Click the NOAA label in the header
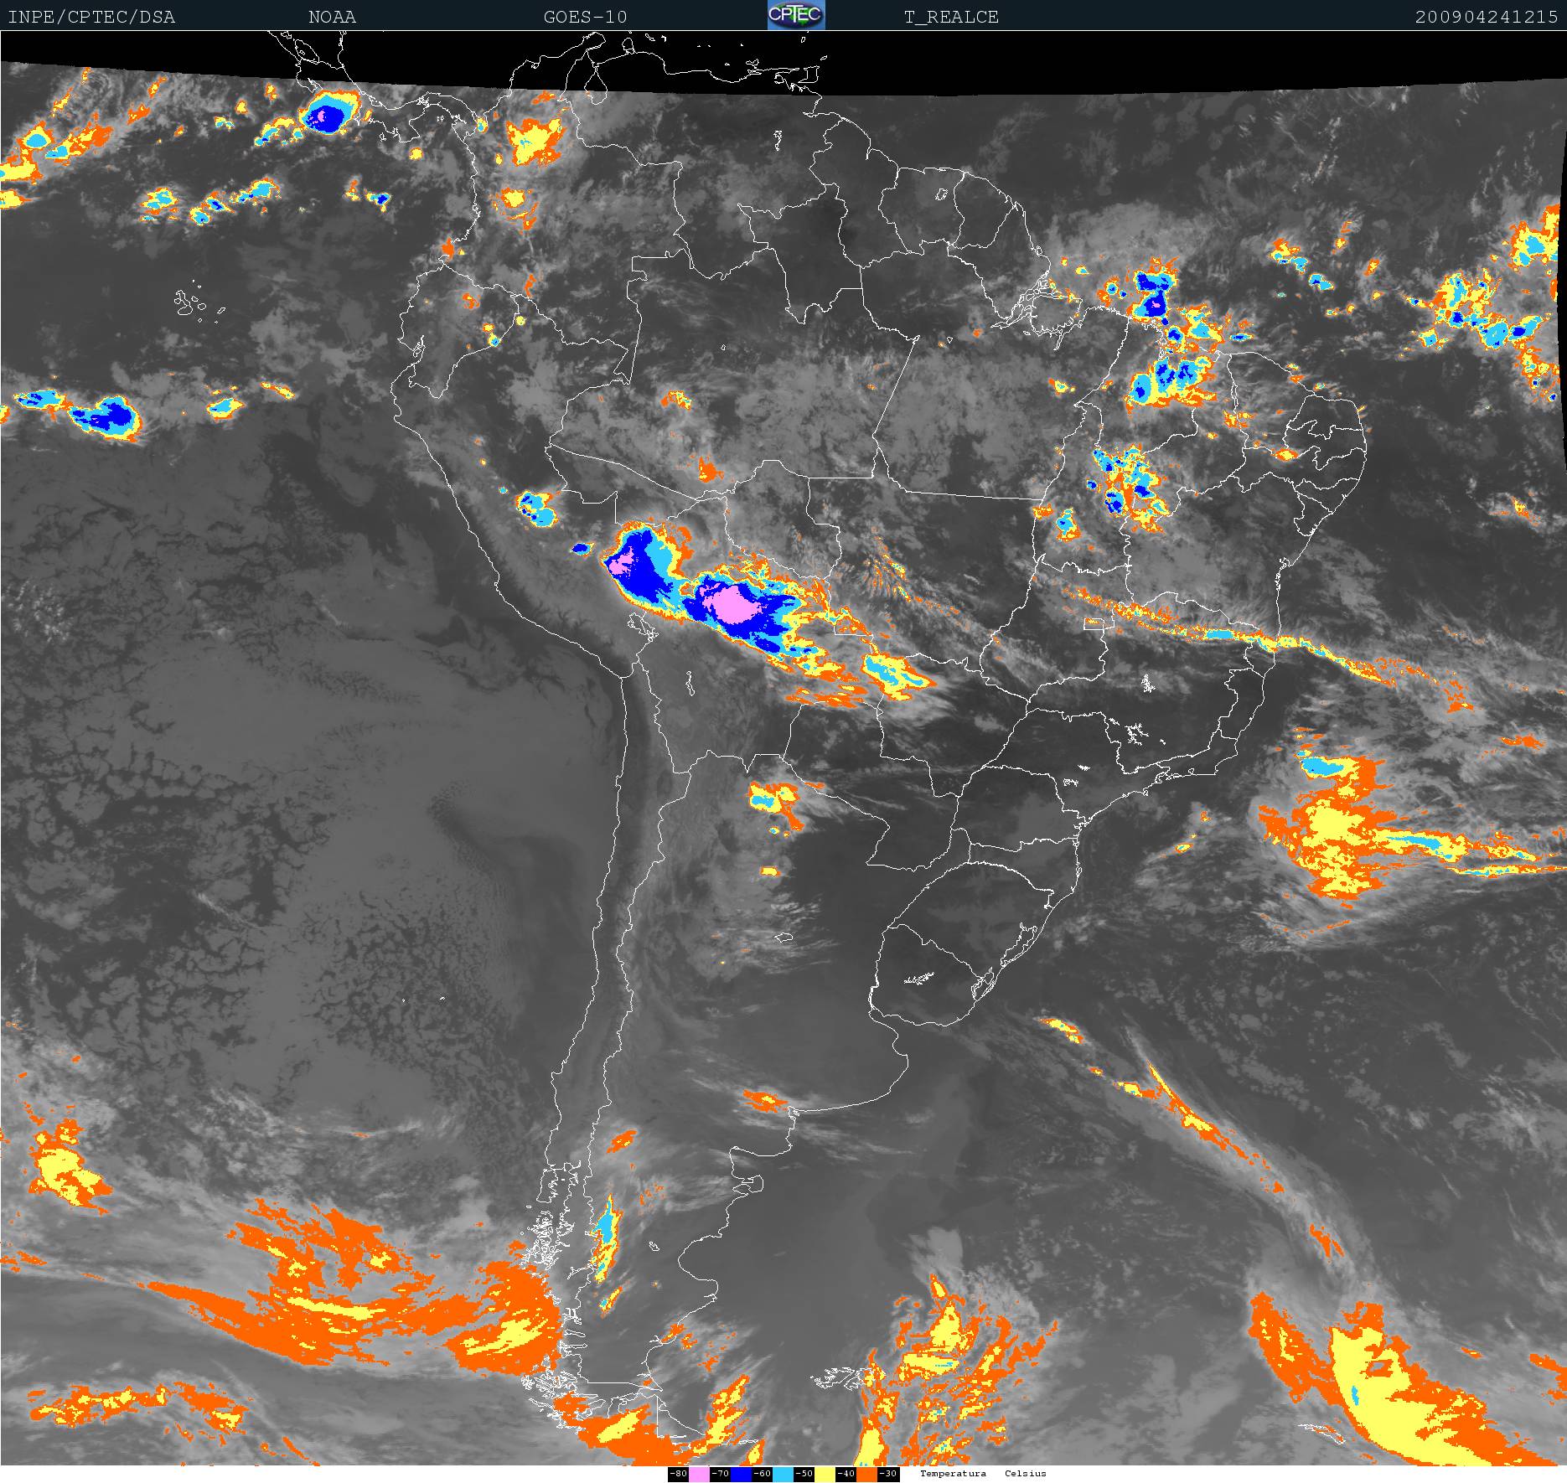 pos(332,17)
